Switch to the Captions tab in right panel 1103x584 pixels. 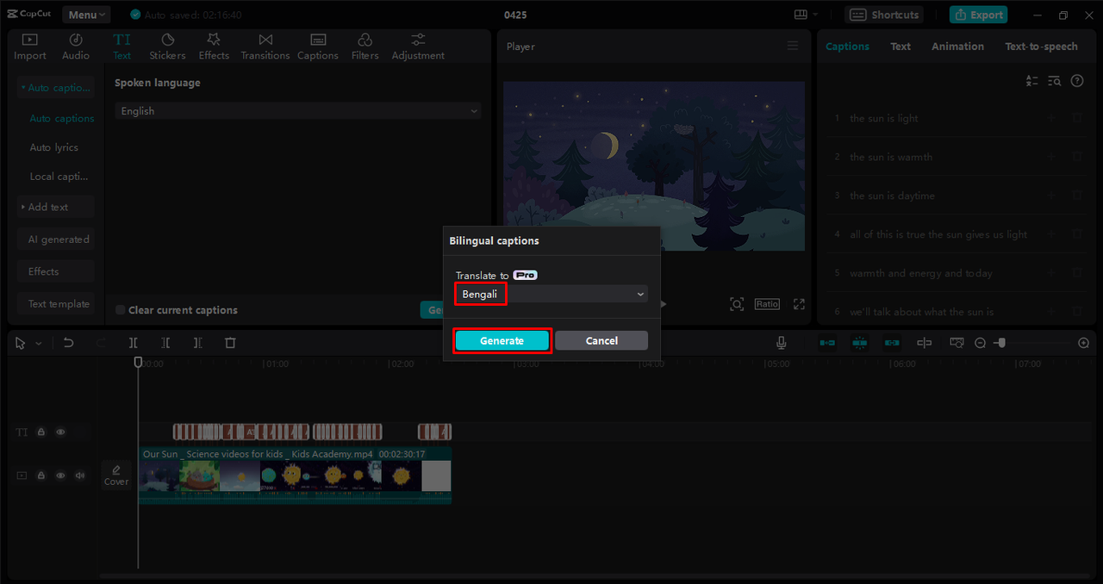(x=847, y=47)
